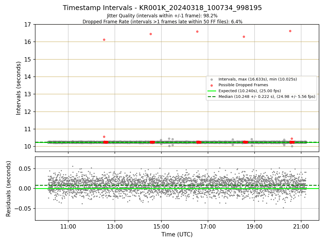Click the red outlier point near 18:30
Screen dimensions: 325x244
tap(244, 37)
